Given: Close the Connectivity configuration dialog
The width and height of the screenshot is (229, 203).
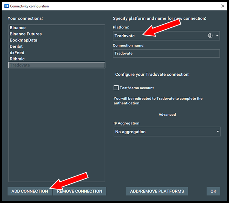Looking at the screenshot, I should pyautogui.click(x=223, y=6).
